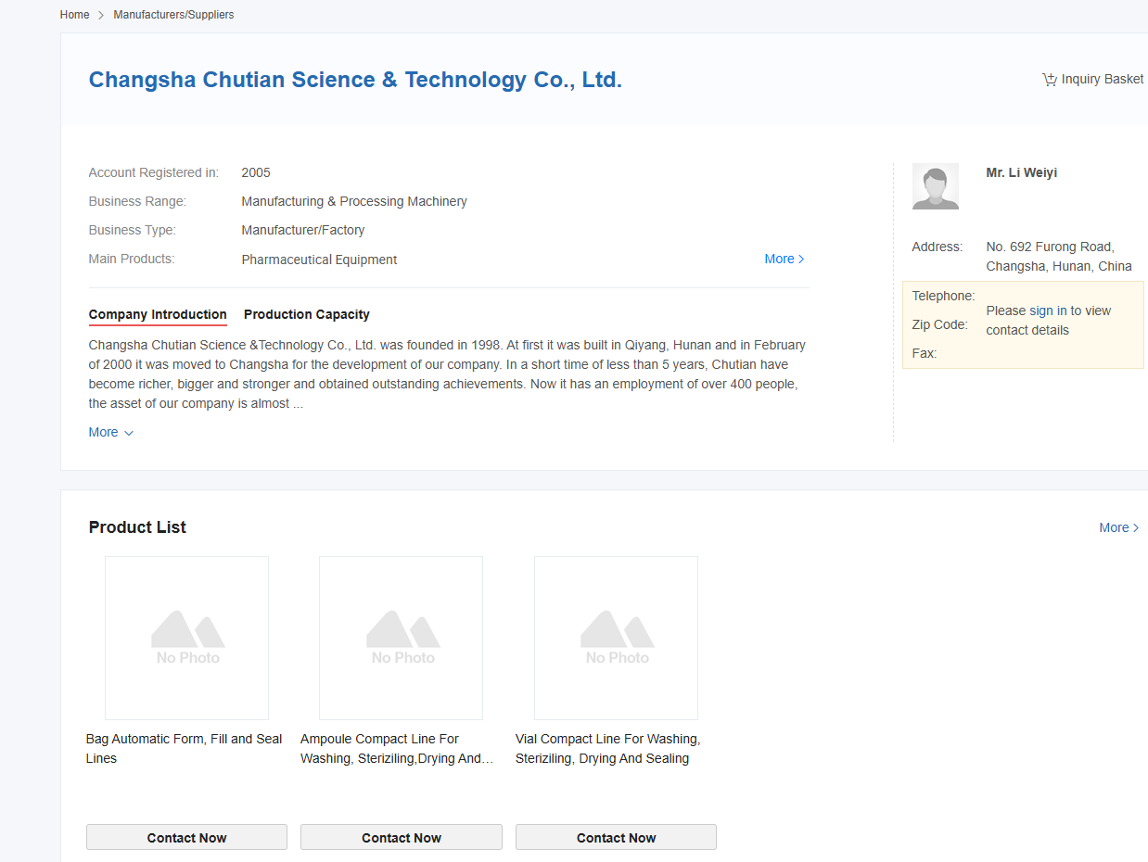
Task: Open Ampoule Compact Line product thumbnail
Action: (x=401, y=638)
